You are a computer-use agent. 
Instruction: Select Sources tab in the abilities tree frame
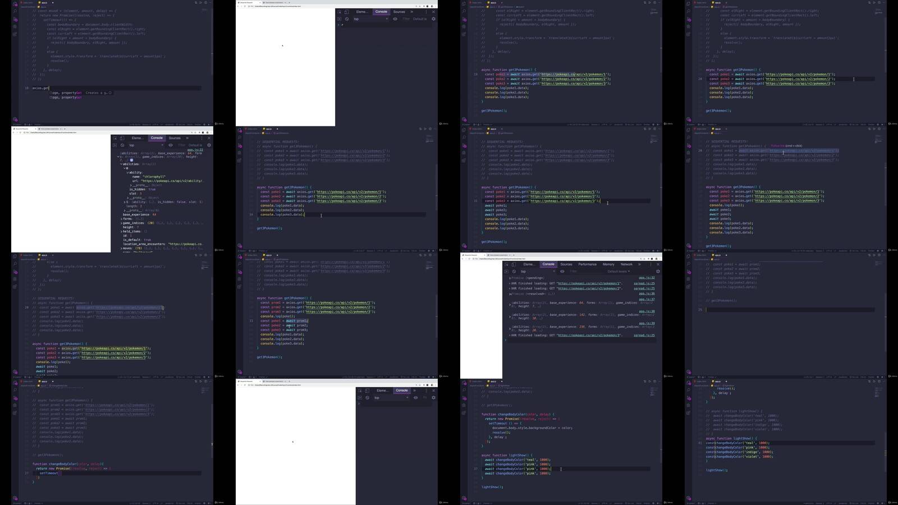(175, 138)
